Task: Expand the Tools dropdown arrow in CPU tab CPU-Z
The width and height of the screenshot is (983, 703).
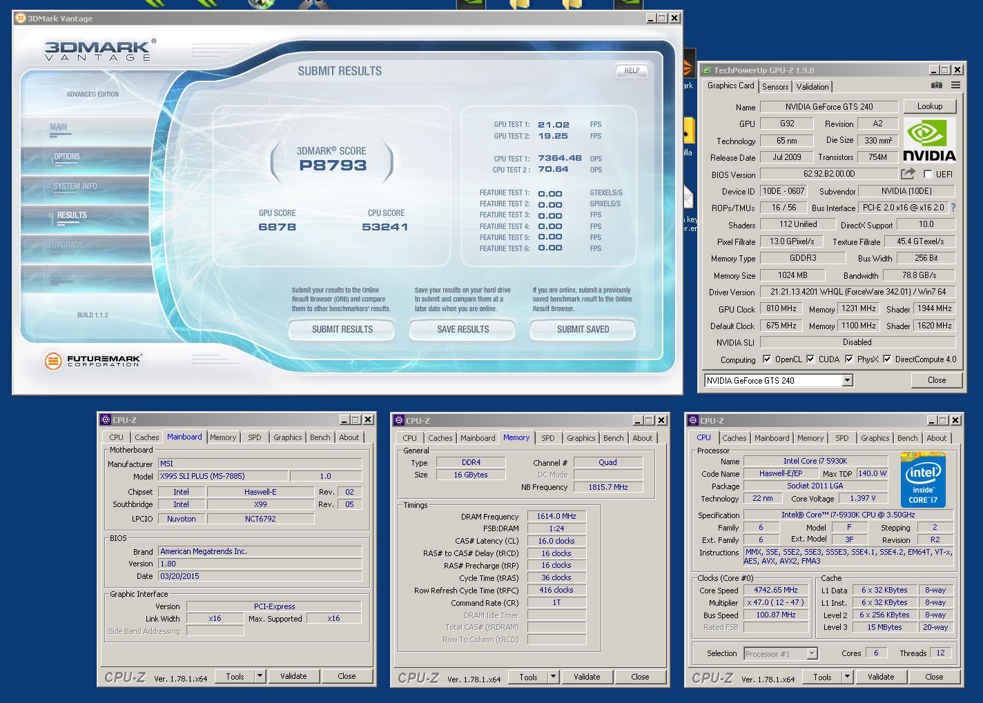Action: 847,677
